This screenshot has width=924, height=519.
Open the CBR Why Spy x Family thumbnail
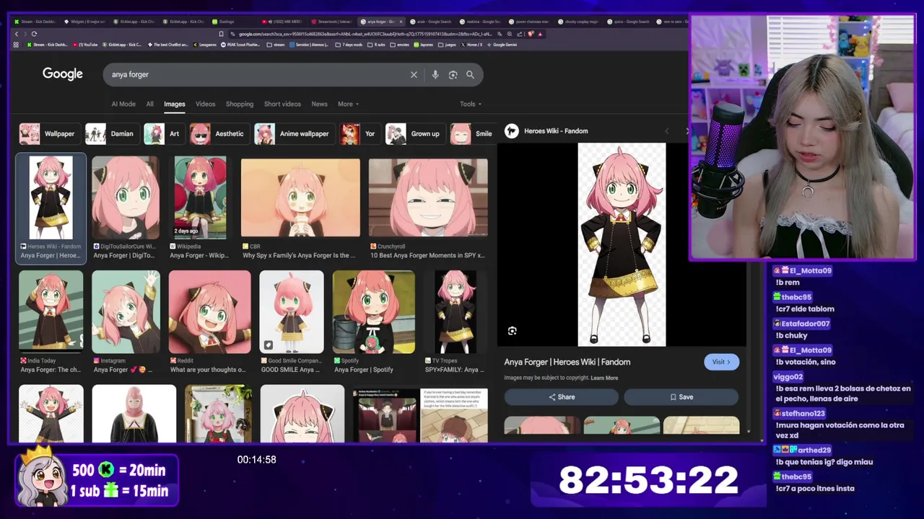pyautogui.click(x=300, y=198)
